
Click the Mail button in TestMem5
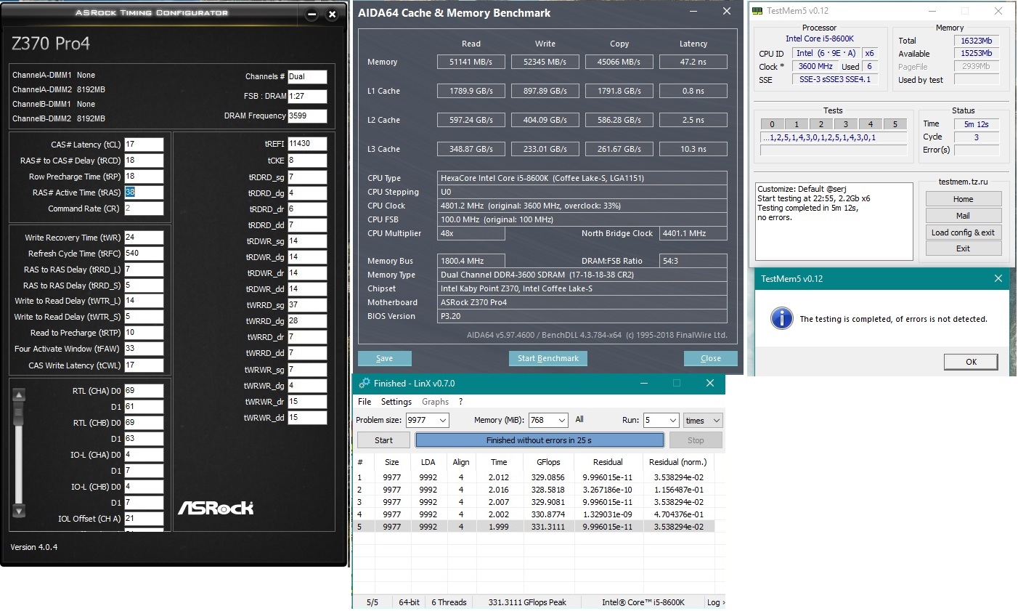pyautogui.click(x=964, y=216)
